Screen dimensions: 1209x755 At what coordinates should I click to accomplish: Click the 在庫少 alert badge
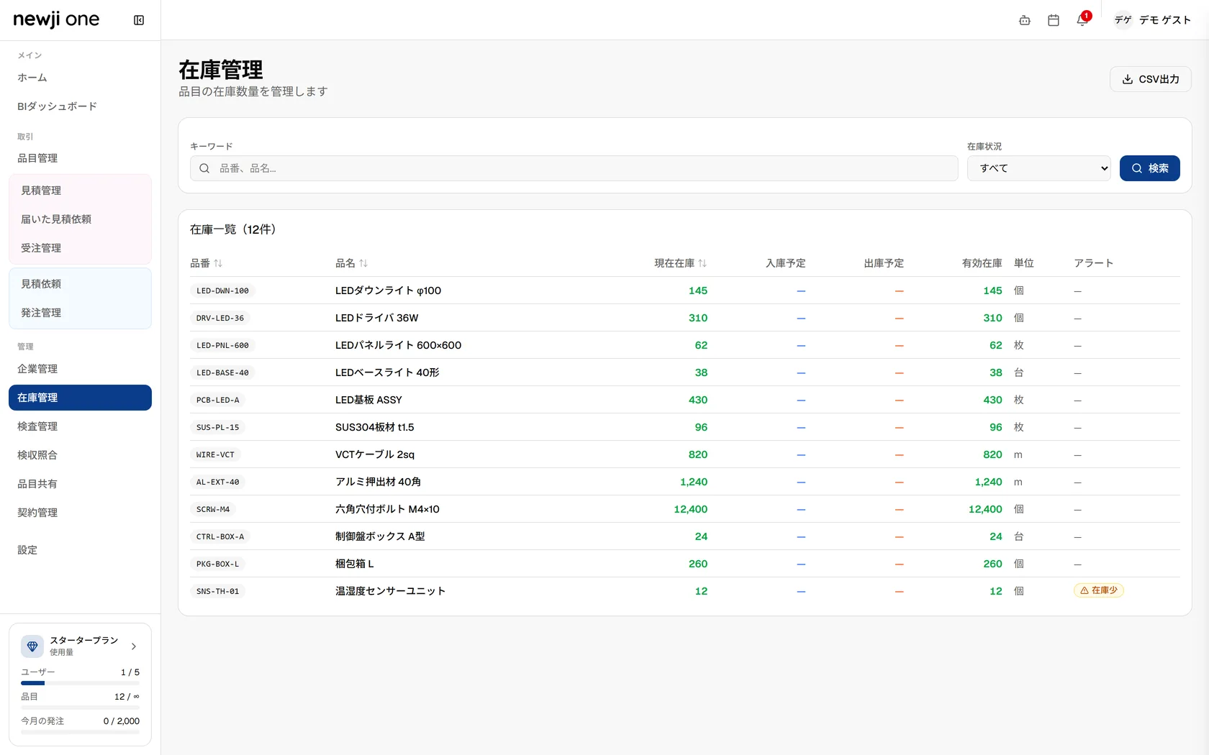[1099, 590]
